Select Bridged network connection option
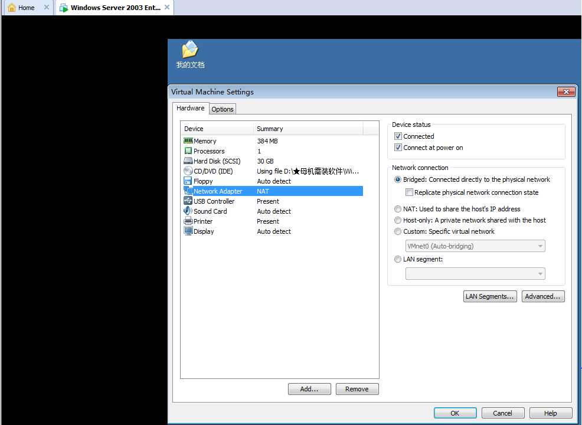The height and width of the screenshot is (425, 582). [397, 179]
